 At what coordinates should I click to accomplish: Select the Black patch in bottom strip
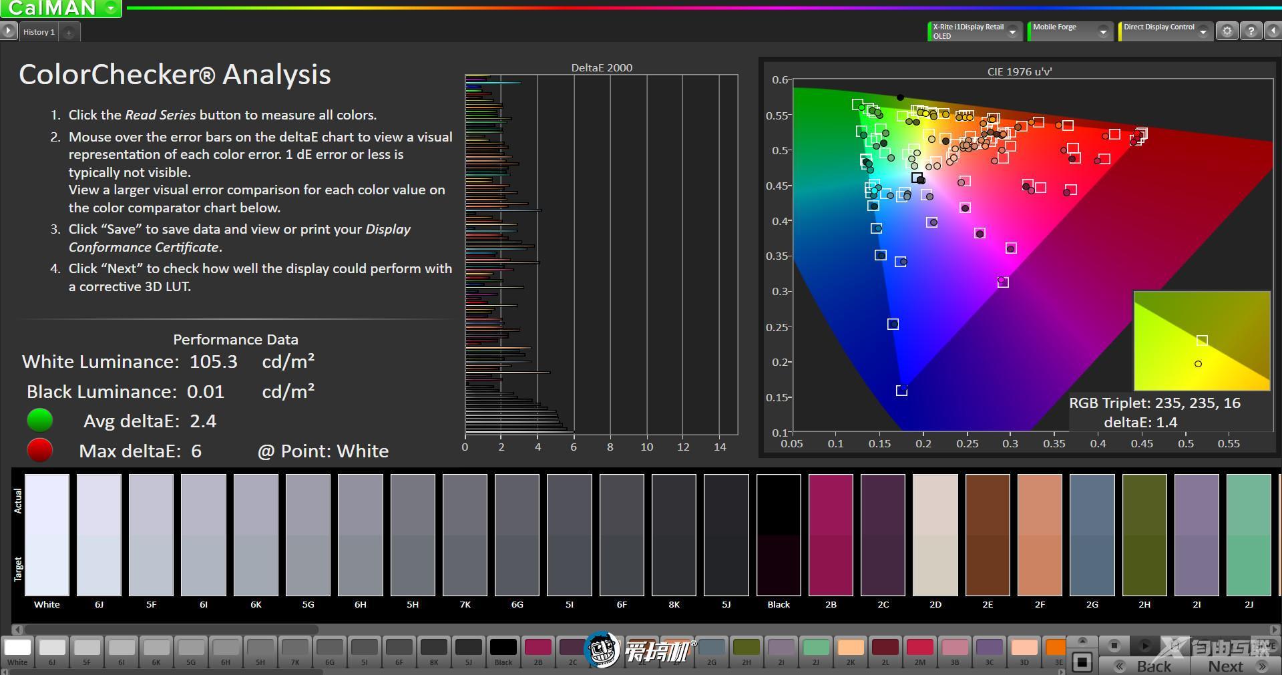503,652
